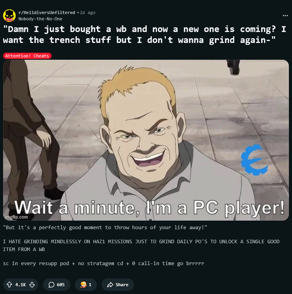The height and width of the screenshot is (294, 292).
Task: Click the Share label text
Action: click(122, 285)
